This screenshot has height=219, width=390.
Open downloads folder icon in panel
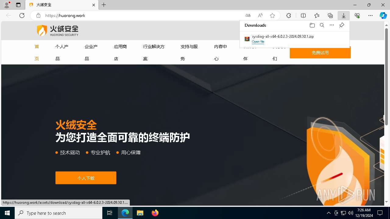click(x=312, y=25)
